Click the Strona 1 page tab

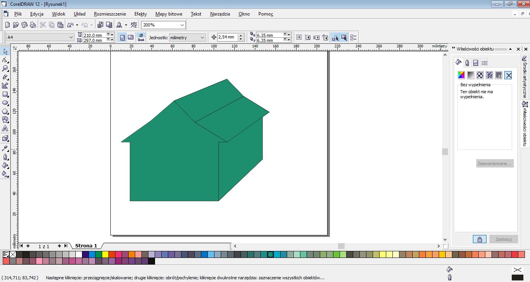tap(86, 246)
